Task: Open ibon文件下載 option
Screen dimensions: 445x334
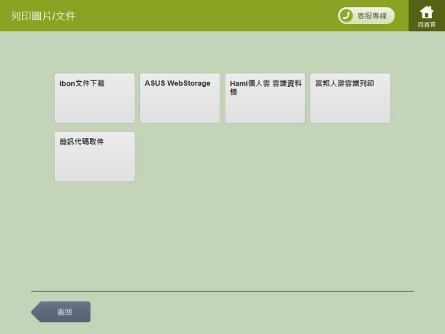Action: coord(95,99)
